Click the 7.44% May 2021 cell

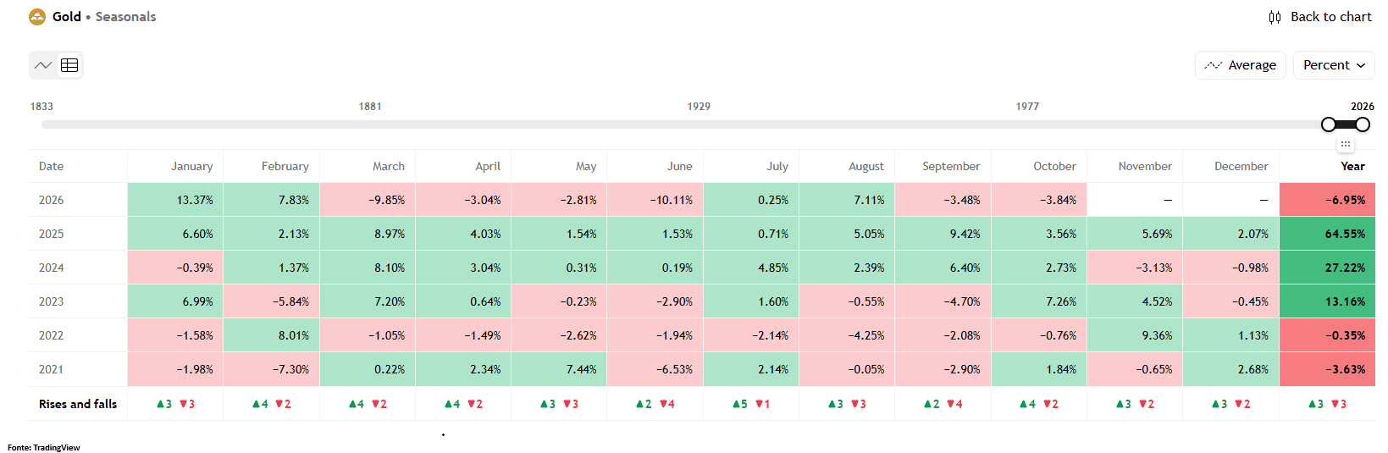559,369
